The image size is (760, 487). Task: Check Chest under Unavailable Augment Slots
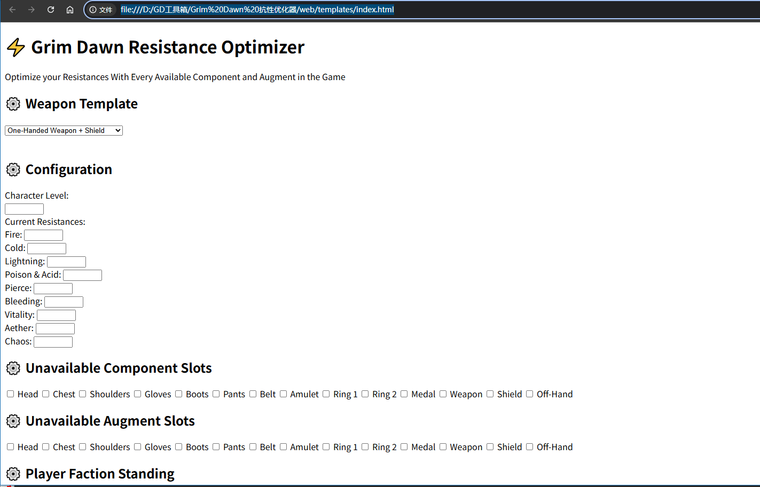click(46, 447)
